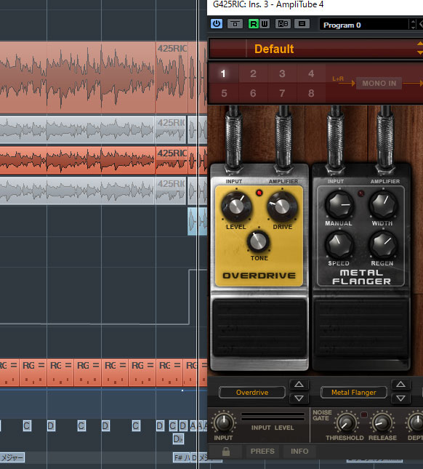
Task: Click up arrow next to Overdrive selector
Action: (x=299, y=385)
